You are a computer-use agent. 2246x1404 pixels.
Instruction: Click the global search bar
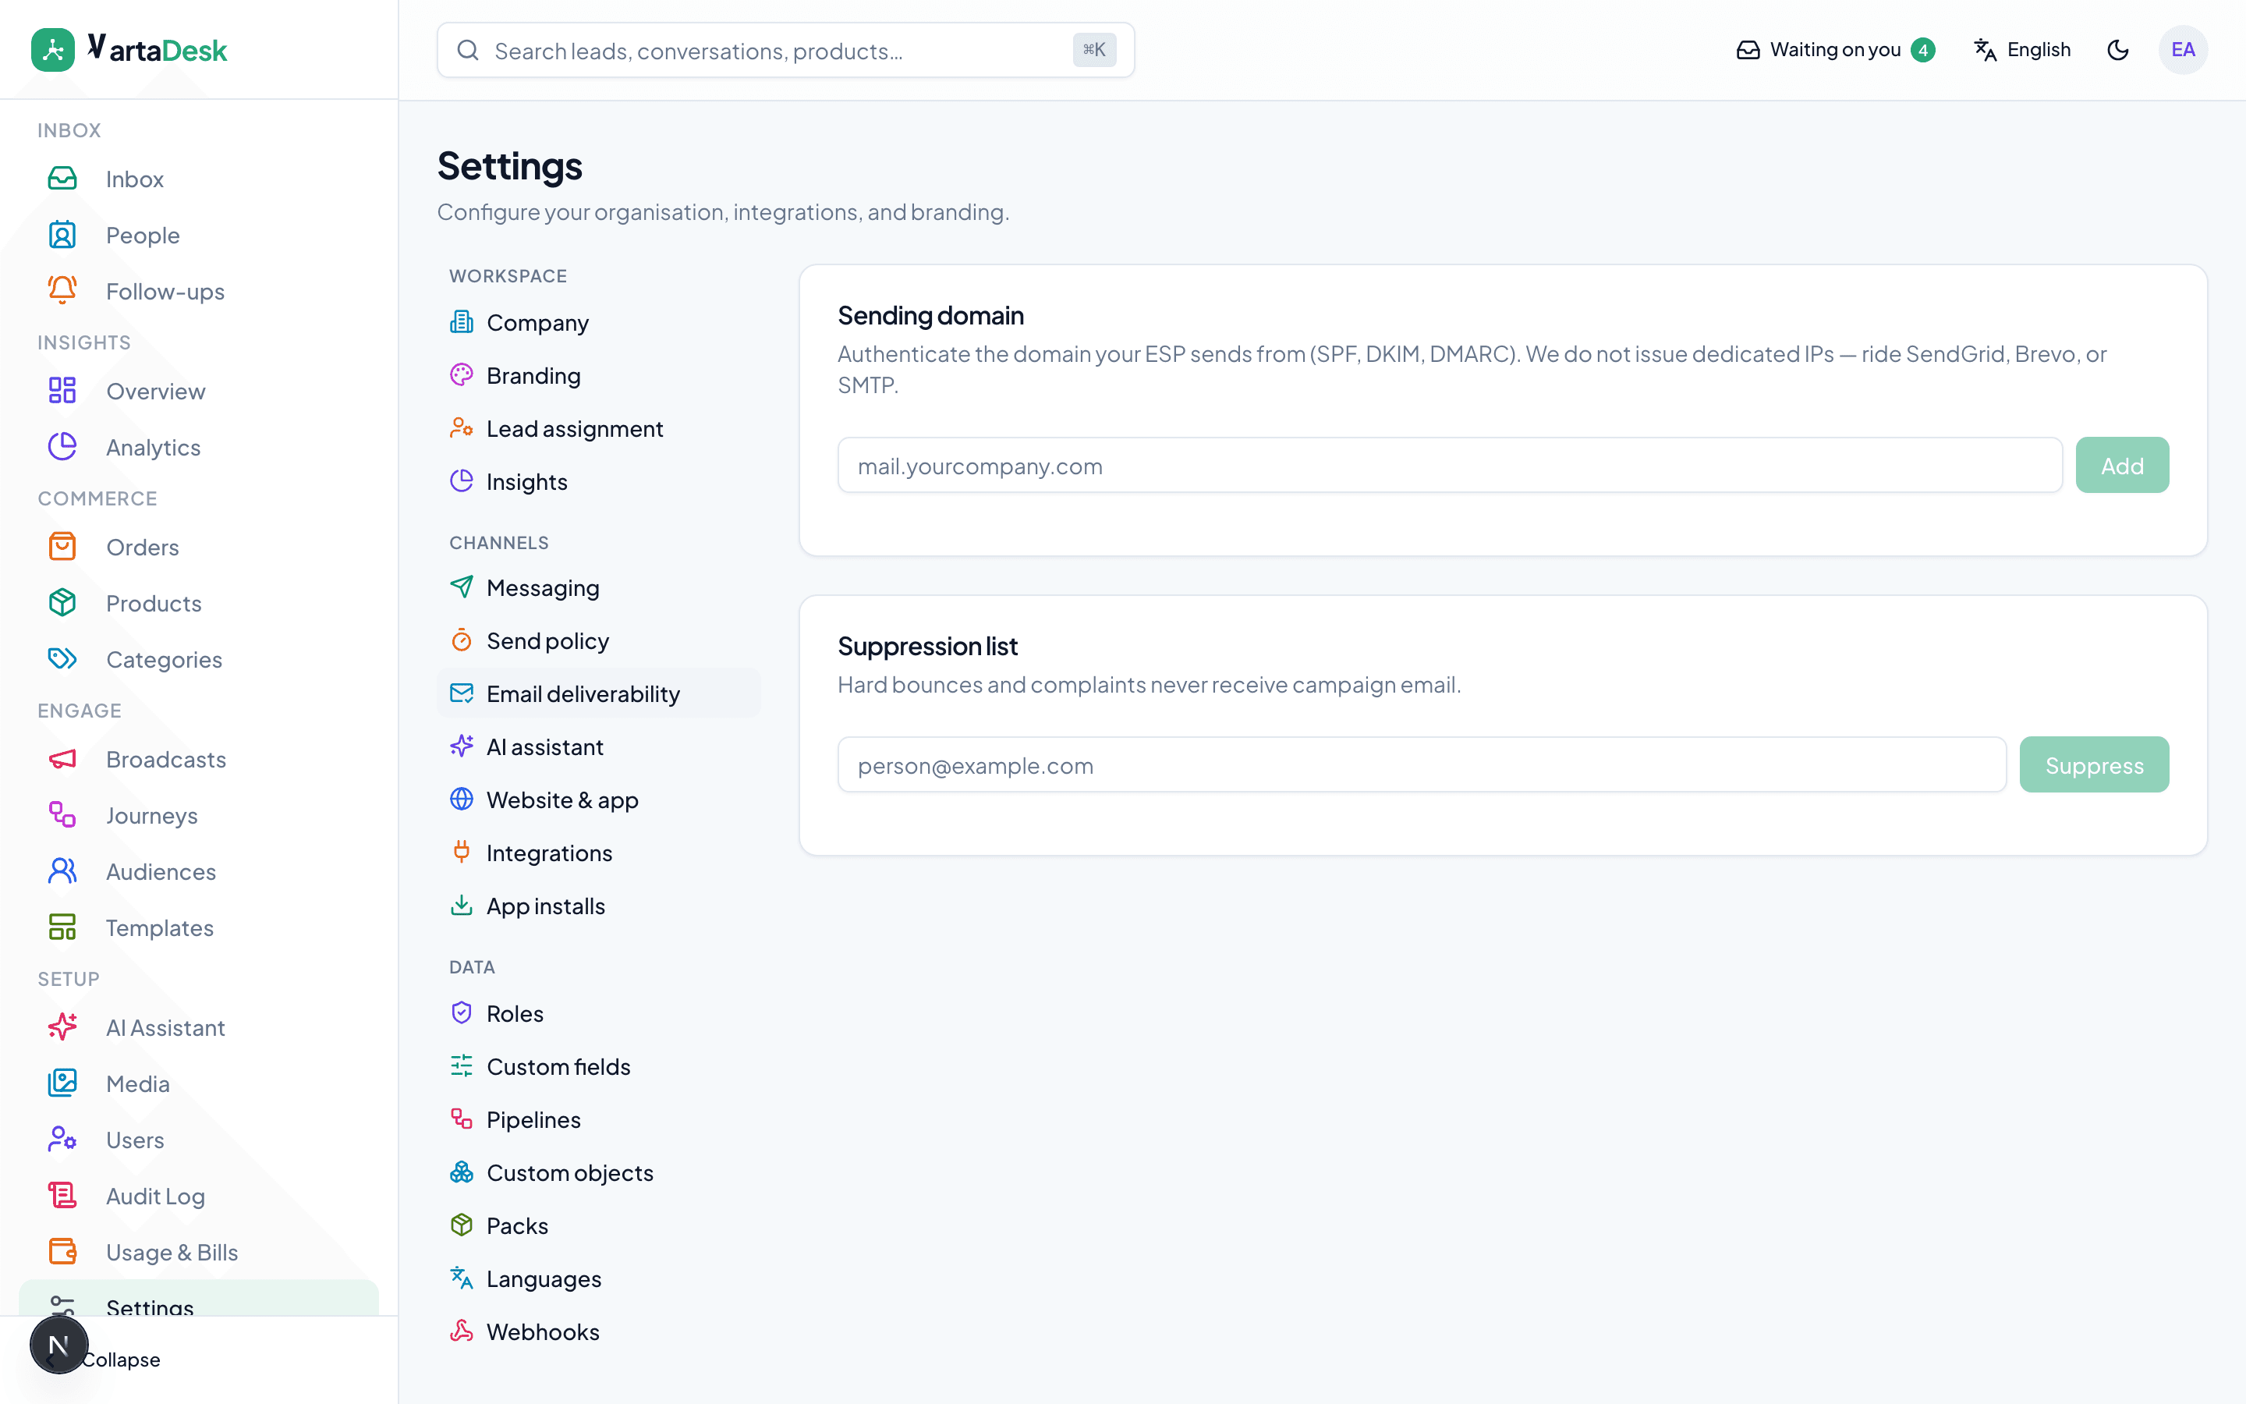tap(785, 50)
